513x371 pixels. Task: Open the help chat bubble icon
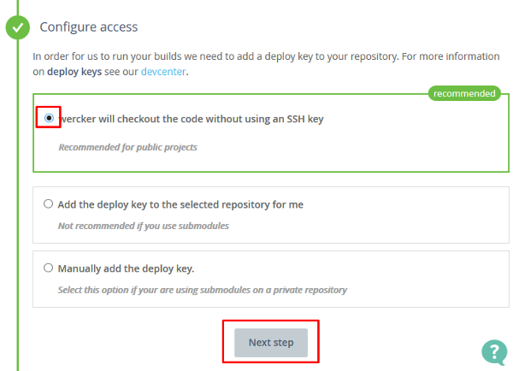coord(494,351)
